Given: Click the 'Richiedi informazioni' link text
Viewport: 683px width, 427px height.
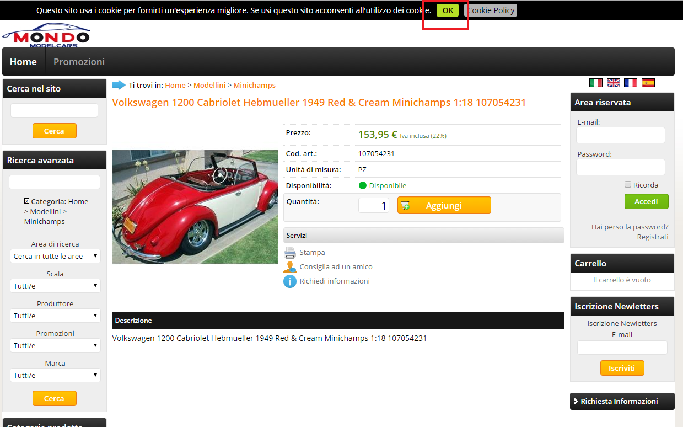Looking at the screenshot, I should click(x=335, y=281).
